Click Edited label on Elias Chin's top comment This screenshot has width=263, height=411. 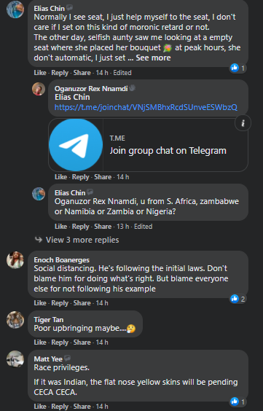click(122, 73)
